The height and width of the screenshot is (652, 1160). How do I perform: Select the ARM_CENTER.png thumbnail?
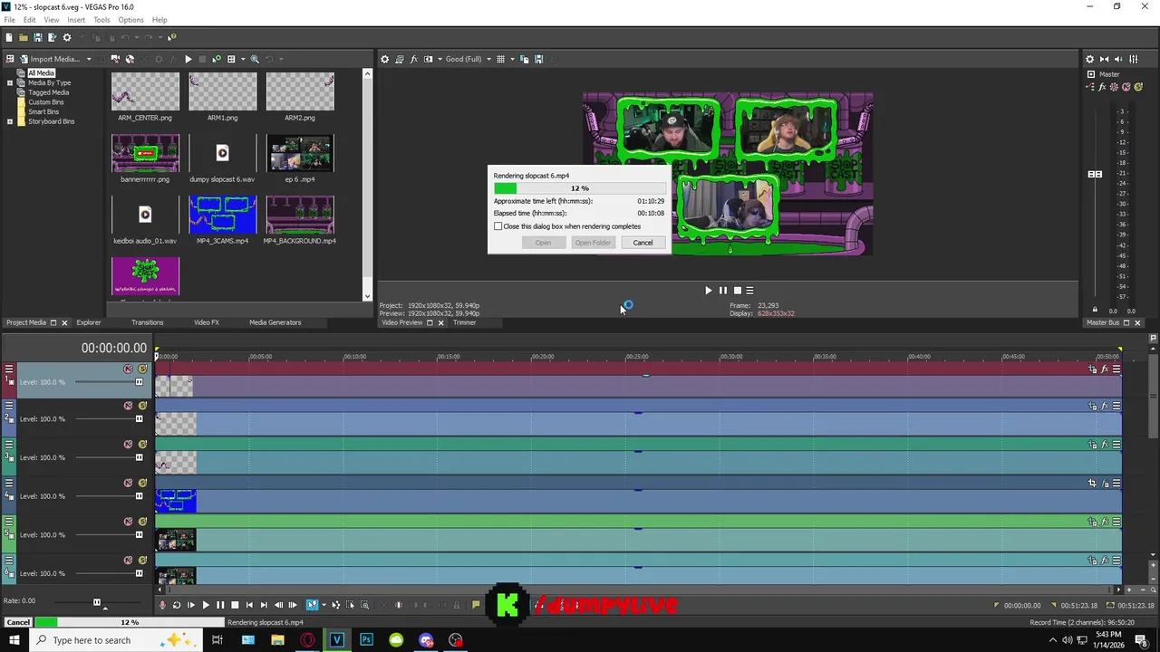145,91
